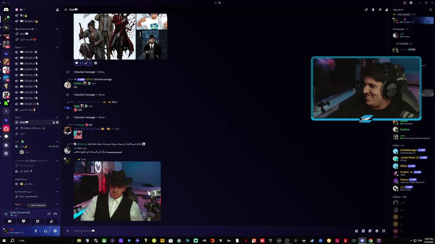This screenshot has width=435, height=244.
Task: Collapse the Chat channel category
Action: [x=18, y=117]
